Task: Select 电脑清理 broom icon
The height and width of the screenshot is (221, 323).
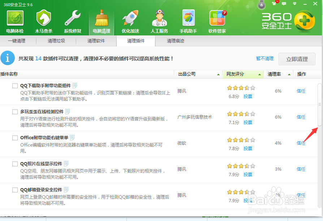Action: [102, 18]
